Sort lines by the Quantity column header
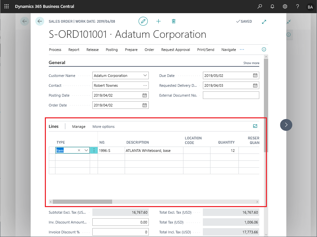 point(226,142)
